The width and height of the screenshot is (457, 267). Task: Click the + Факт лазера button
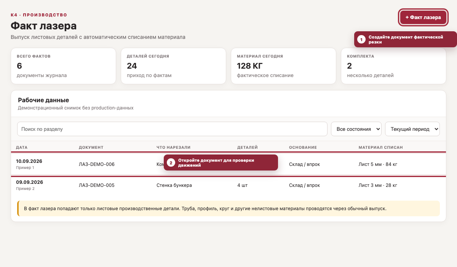point(423,17)
